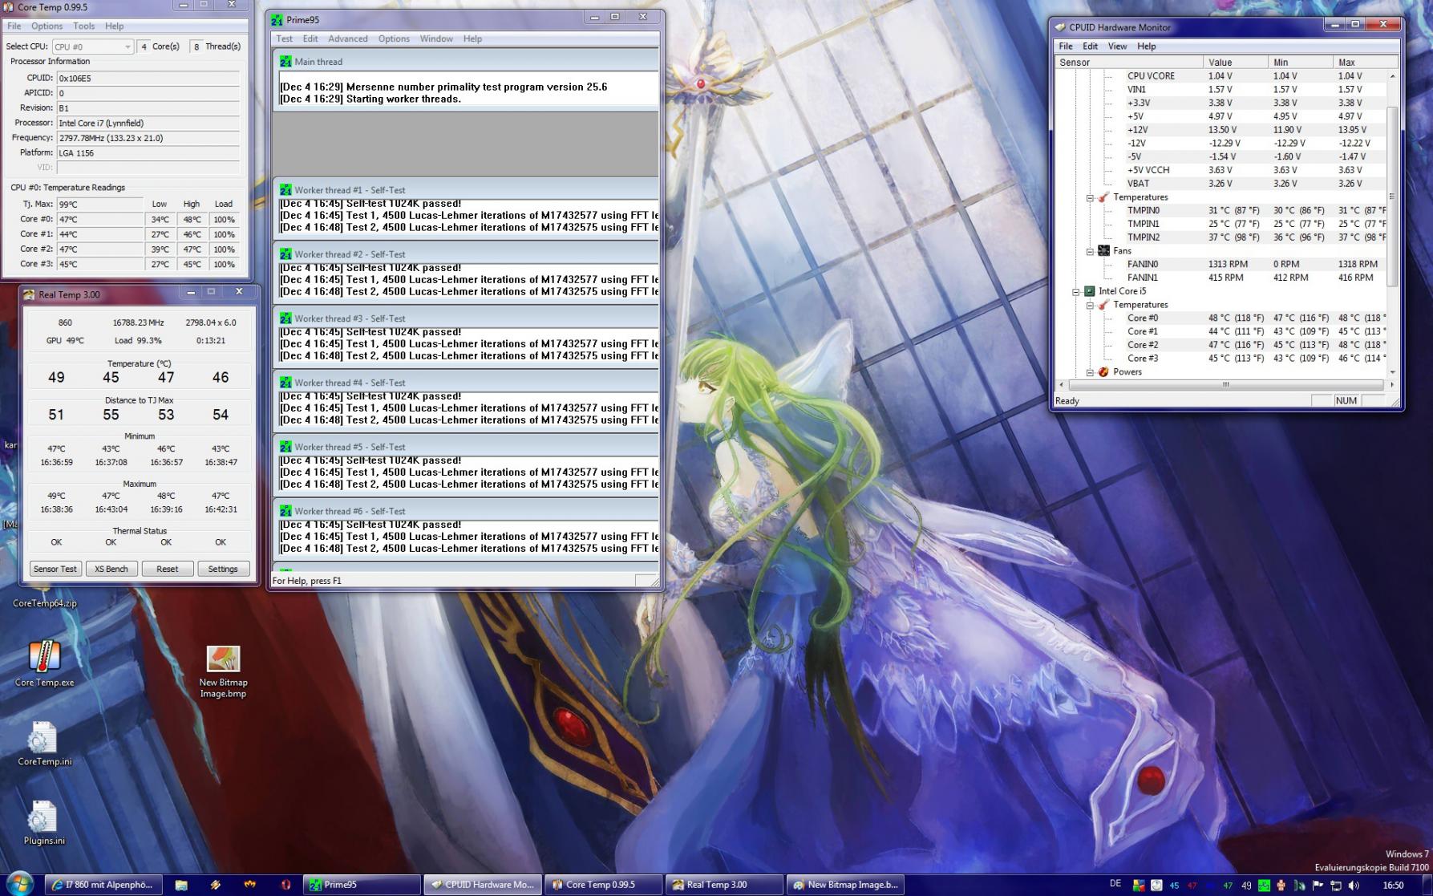Collapse the mainboard Temperatures node in Hardware Monitor
The width and height of the screenshot is (1433, 896).
[x=1090, y=197]
